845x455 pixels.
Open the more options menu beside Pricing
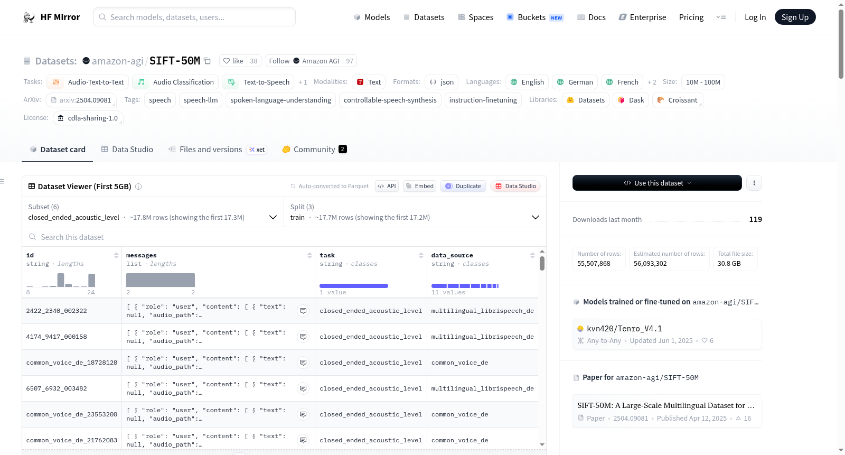coord(721,17)
